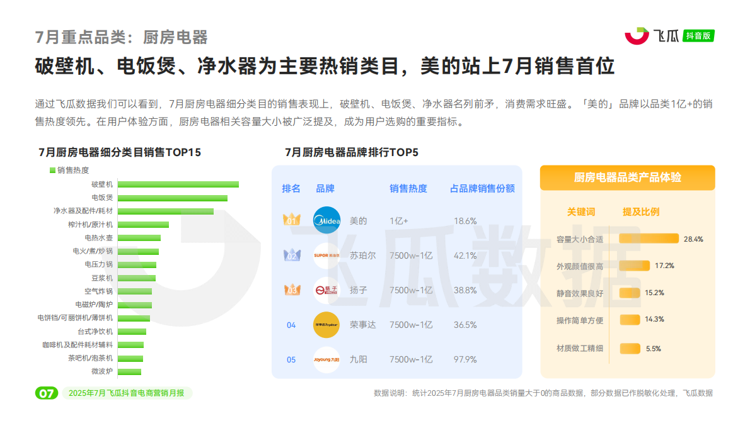Click the 扬子 brand circular logo
The height and width of the screenshot is (421, 750).
coord(326,290)
